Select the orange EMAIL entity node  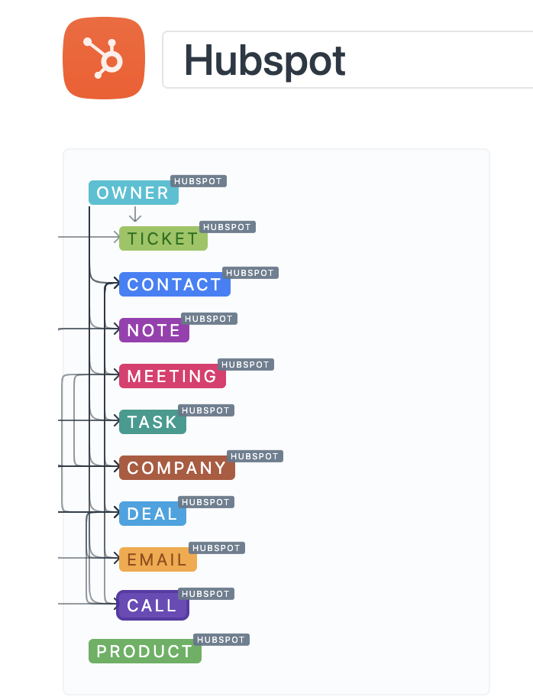pyautogui.click(x=157, y=559)
